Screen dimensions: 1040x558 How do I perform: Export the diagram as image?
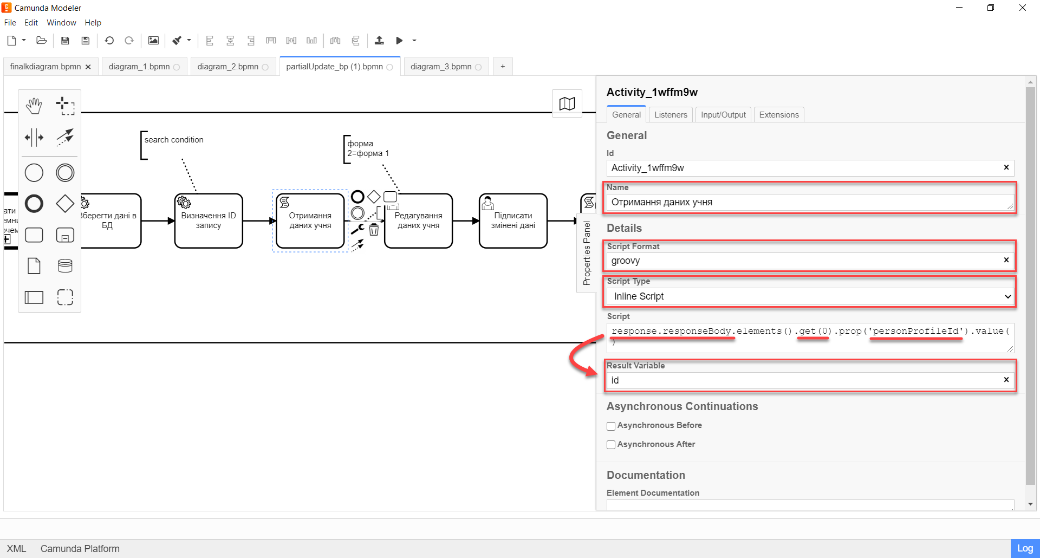[x=153, y=41]
